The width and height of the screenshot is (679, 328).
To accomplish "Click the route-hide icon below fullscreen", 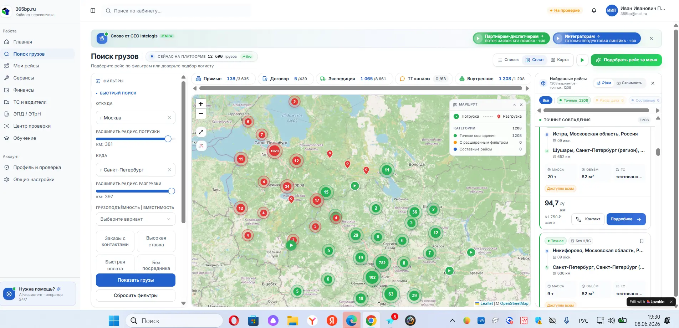I will pos(201,145).
